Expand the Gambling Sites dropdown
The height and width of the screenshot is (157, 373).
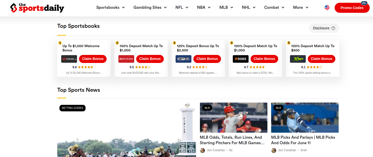[150, 8]
